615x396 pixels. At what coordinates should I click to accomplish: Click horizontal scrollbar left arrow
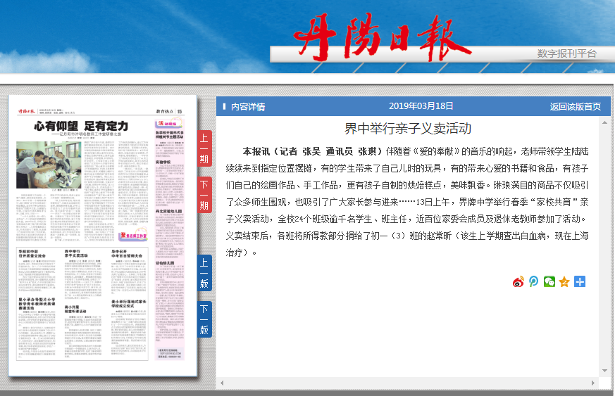222,383
